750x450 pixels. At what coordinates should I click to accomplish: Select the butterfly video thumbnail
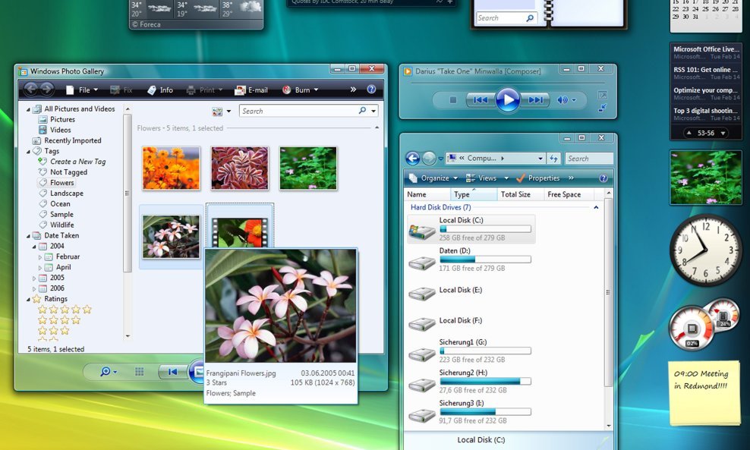point(240,232)
